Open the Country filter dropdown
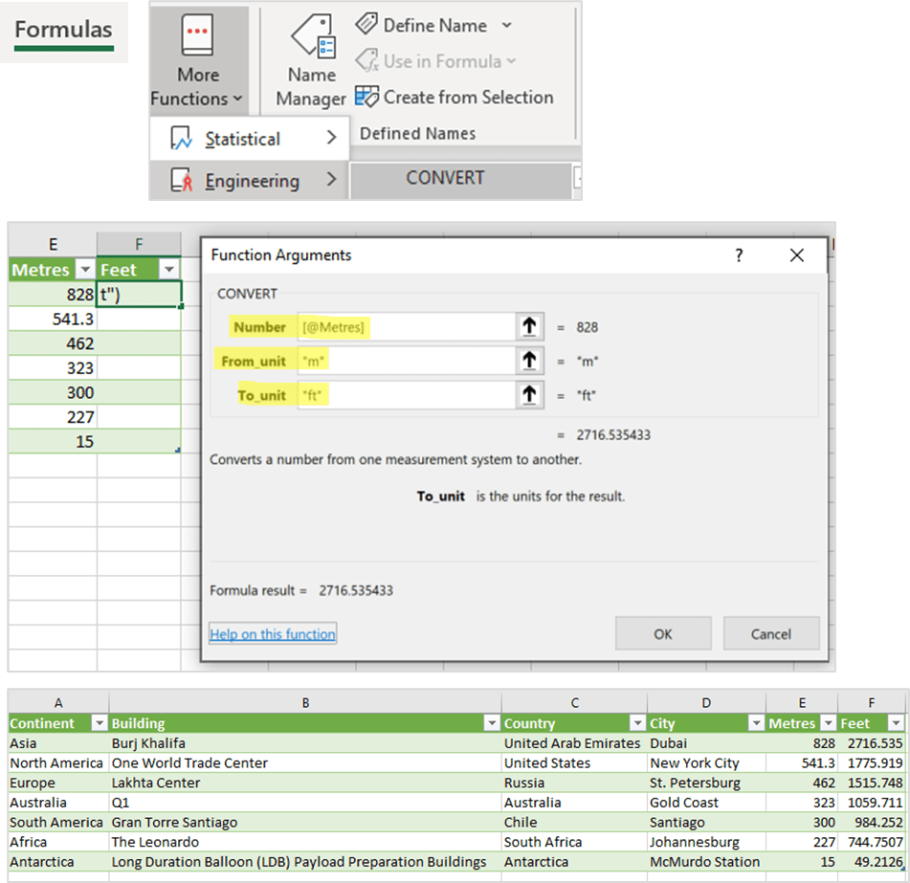Image resolution: width=910 pixels, height=883 pixels. 637,723
